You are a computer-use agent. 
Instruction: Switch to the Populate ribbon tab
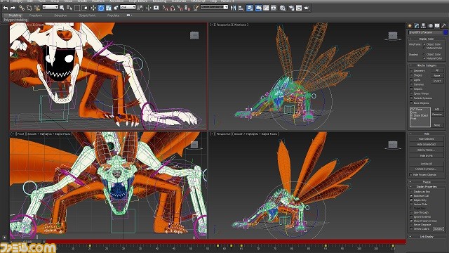(113, 15)
